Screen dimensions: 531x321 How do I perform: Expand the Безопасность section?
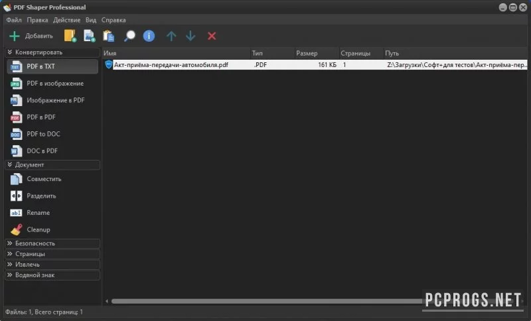tap(52, 243)
